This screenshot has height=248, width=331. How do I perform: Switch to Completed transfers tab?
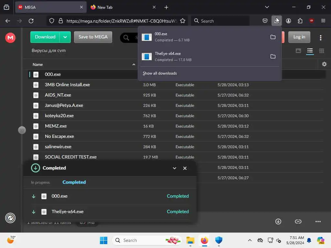74,182
